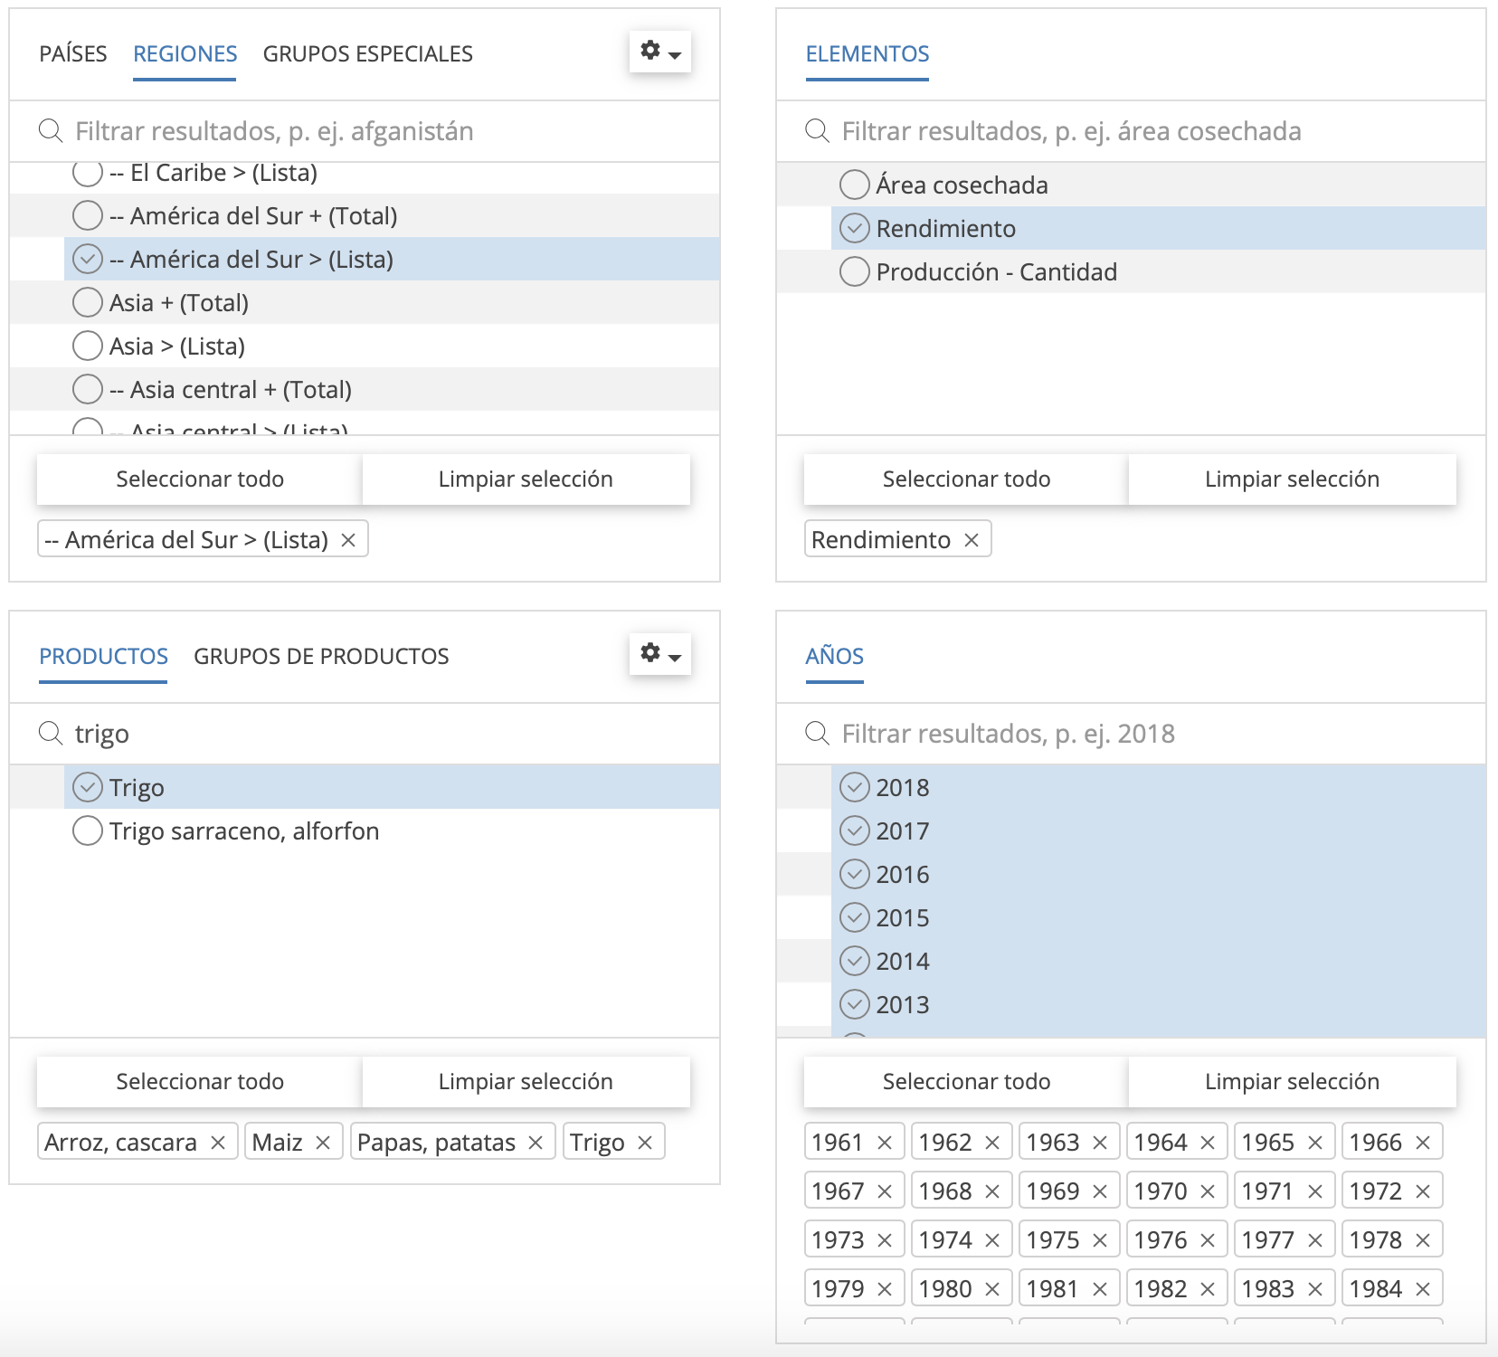Remove the Papas, patatas tag

(536, 1143)
